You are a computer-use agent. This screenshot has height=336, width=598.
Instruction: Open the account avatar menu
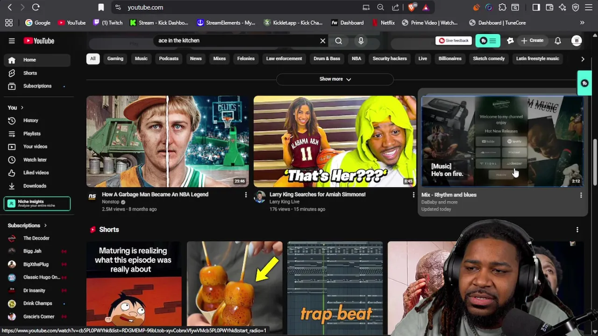click(577, 41)
